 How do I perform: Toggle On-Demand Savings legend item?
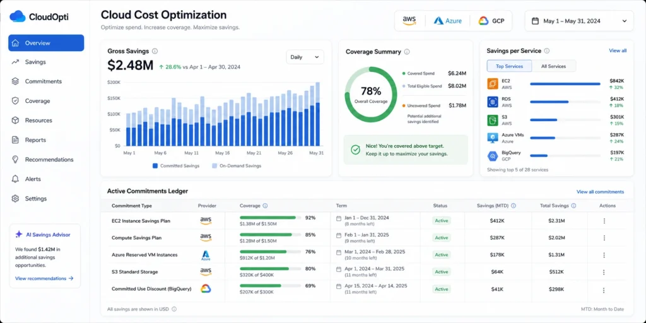point(237,166)
